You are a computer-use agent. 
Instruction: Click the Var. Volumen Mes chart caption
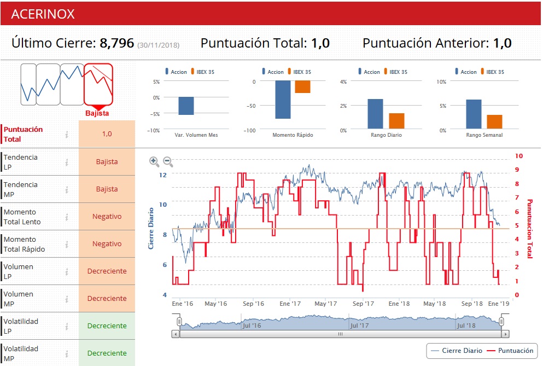point(196,135)
